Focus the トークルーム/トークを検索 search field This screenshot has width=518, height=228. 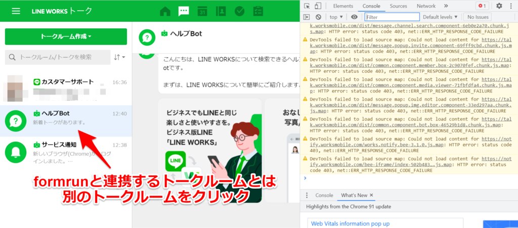[58, 58]
